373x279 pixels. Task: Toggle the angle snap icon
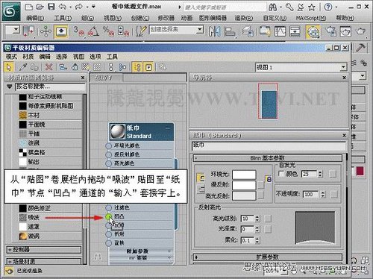[x=93, y=31]
